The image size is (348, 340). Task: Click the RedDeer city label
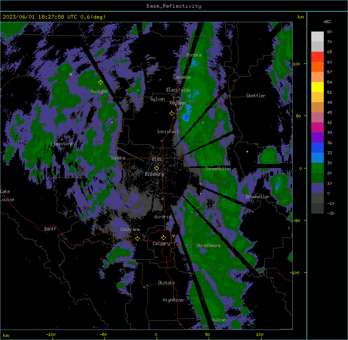[x=178, y=103]
